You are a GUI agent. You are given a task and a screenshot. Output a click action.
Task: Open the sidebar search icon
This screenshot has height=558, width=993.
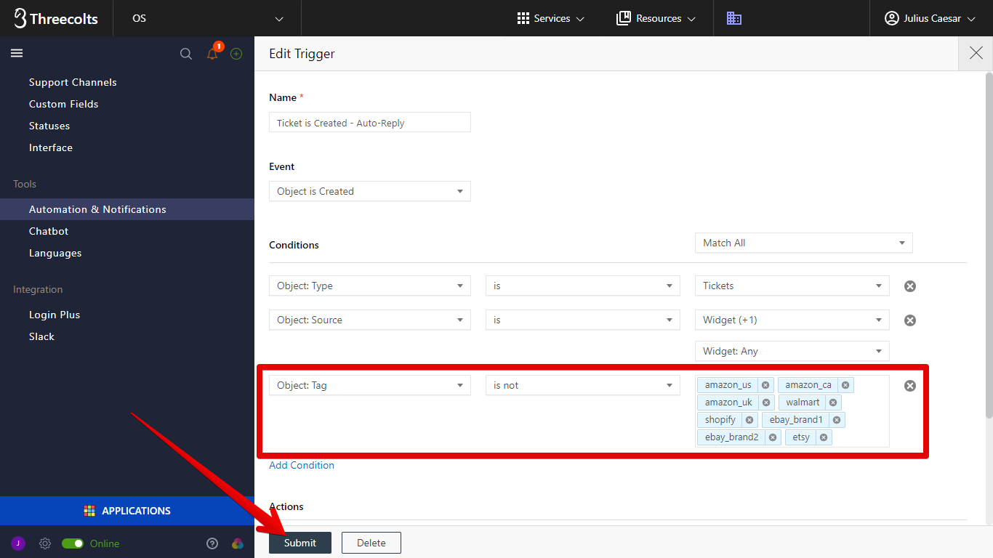[x=186, y=54]
